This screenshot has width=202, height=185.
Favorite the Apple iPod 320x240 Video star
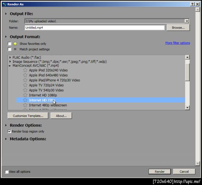click(x=25, y=70)
